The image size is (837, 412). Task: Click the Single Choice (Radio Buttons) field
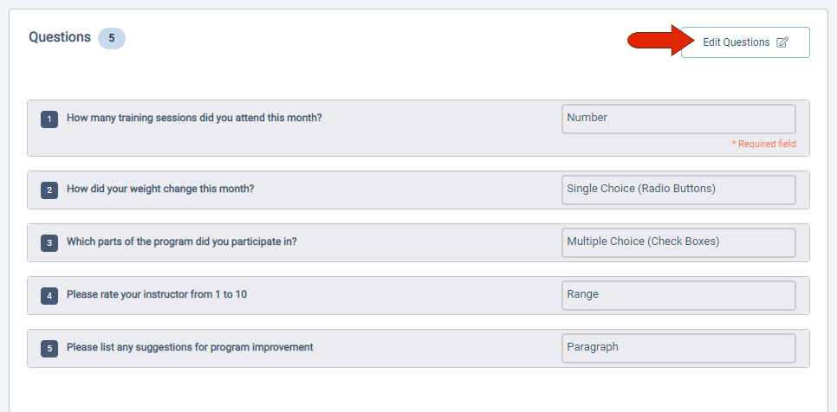(x=678, y=190)
